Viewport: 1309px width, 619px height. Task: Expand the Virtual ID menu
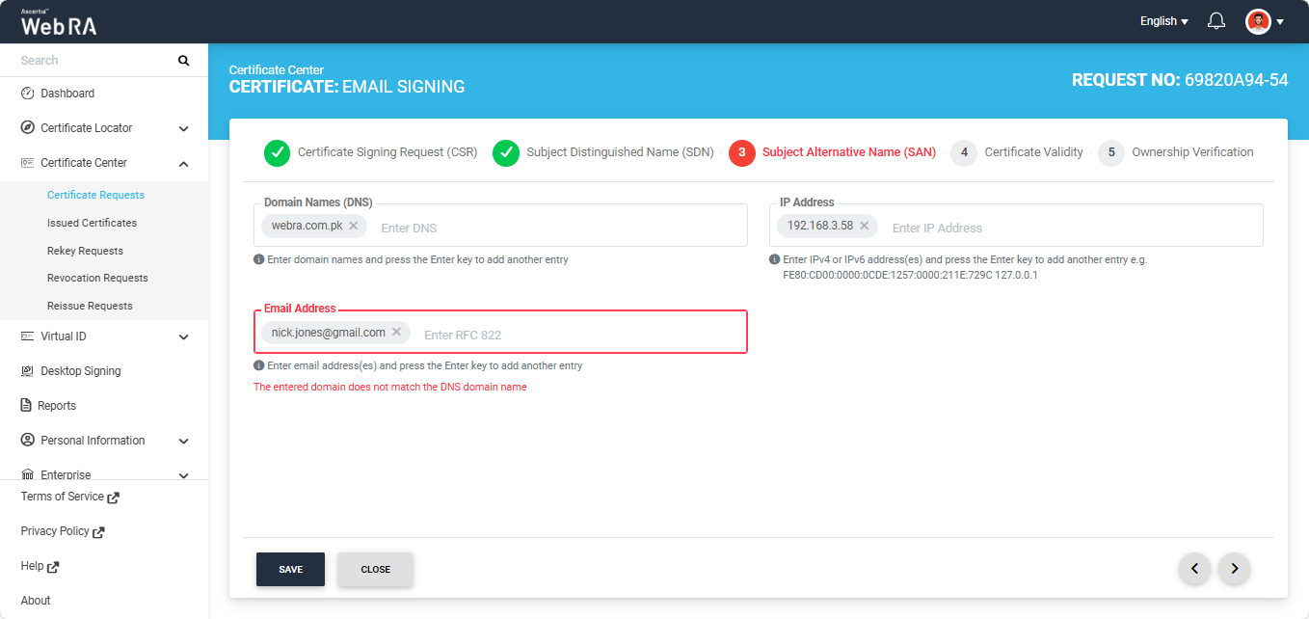[183, 336]
